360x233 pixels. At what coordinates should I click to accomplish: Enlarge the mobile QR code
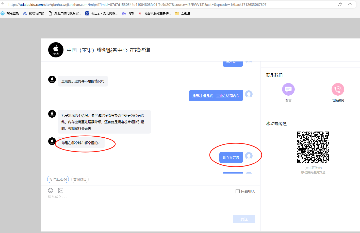point(313,147)
